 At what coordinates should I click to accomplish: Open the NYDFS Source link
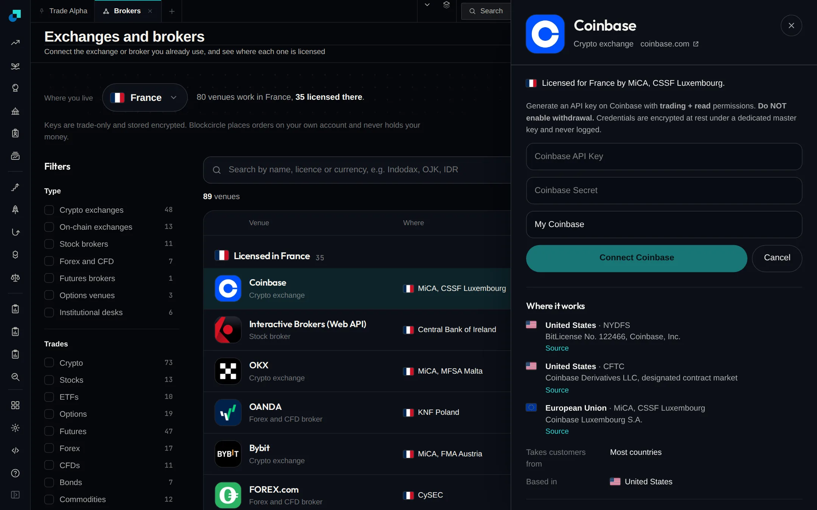[x=557, y=348]
